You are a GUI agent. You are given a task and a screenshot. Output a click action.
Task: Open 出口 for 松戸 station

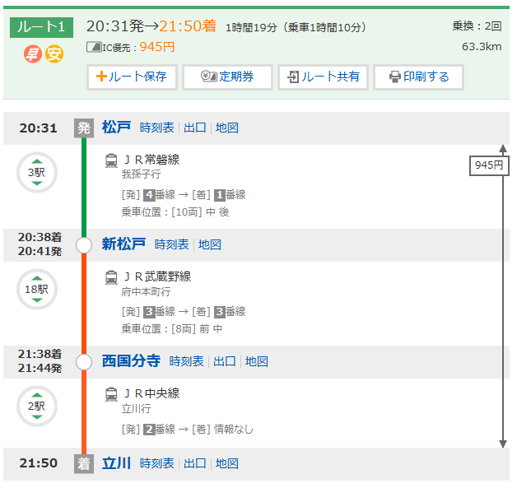tap(195, 128)
